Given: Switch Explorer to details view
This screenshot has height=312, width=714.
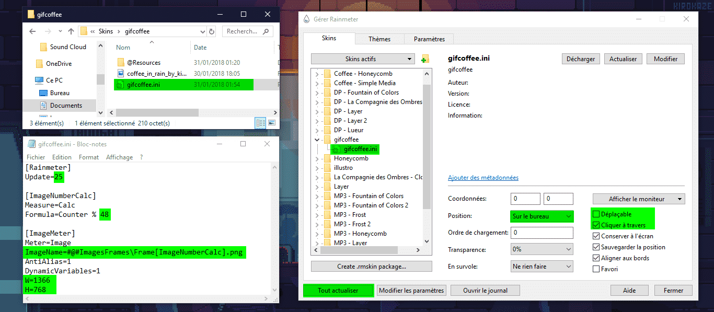Looking at the screenshot, I should coord(260,123).
